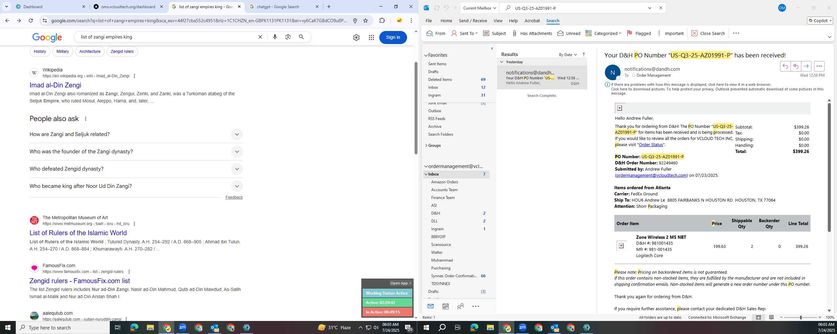837x334 pixels.
Task: Click Chrome back navigation arrow
Action: point(7,21)
